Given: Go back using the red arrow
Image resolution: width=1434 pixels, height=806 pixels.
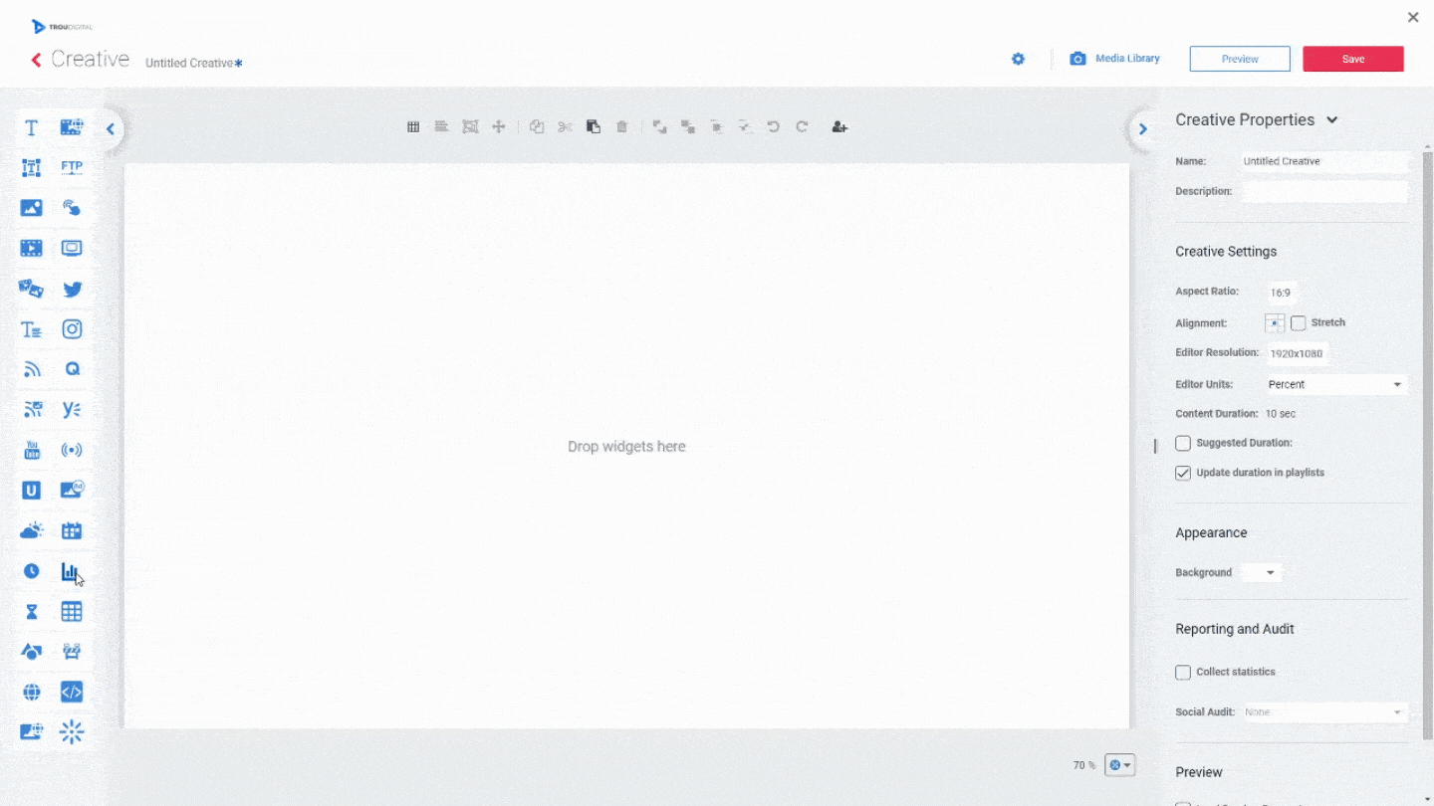Looking at the screenshot, I should [x=36, y=60].
